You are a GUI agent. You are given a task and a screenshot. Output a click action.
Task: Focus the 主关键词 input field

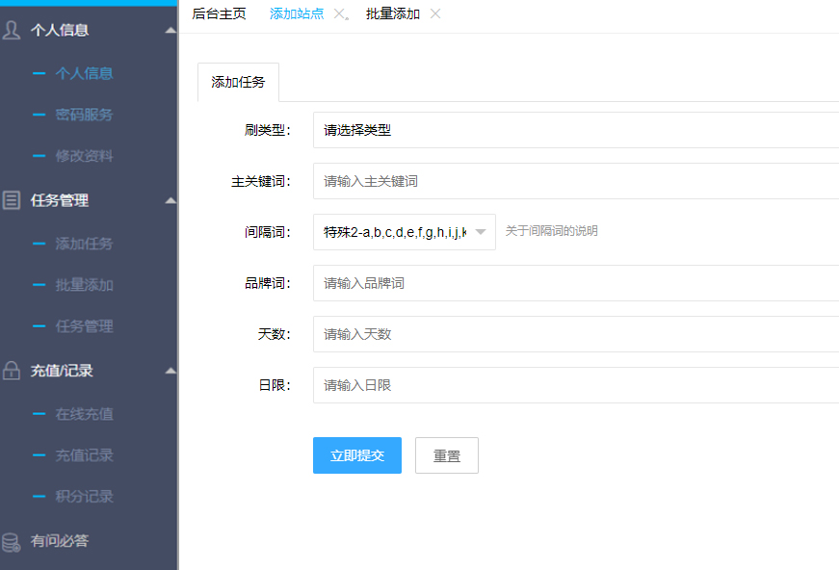coord(575,181)
